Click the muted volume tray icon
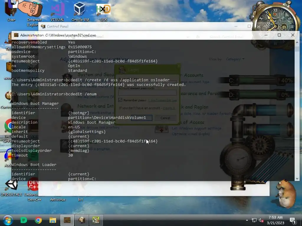Screen dimensions: 302x226 (261, 220)
